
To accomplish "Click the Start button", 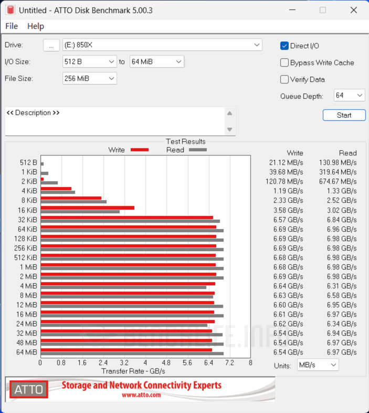I will click(344, 115).
